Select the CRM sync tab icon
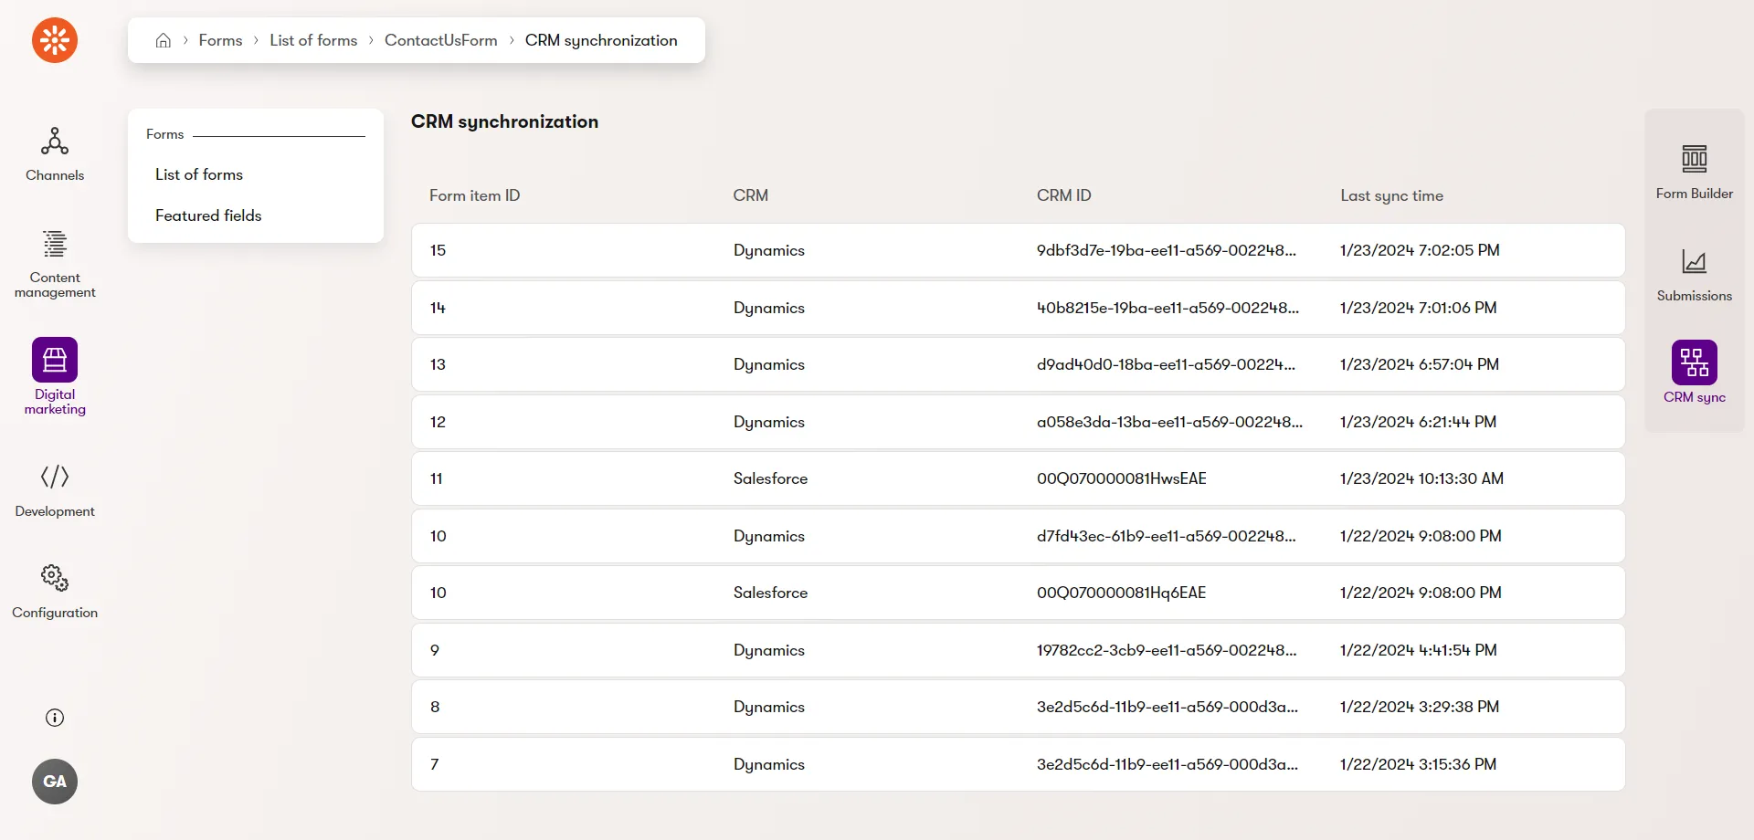 (1695, 362)
